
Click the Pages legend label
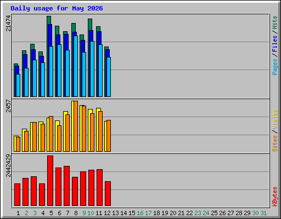click(274, 67)
